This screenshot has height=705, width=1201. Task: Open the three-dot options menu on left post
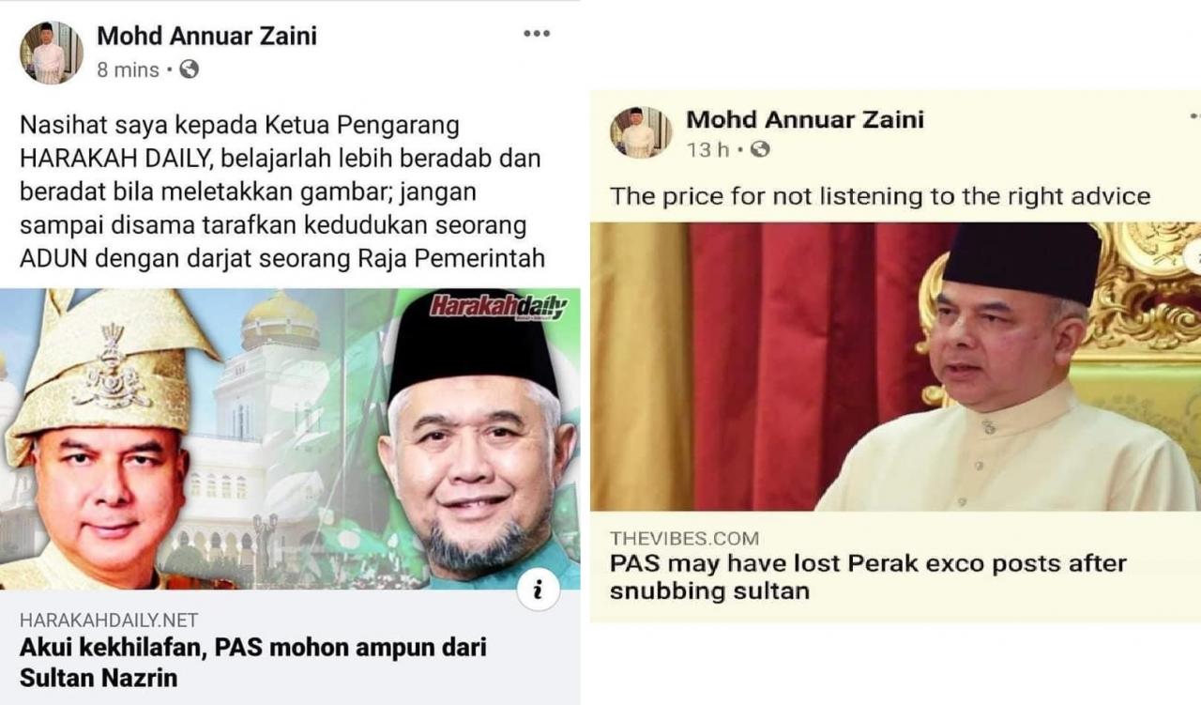tap(537, 34)
